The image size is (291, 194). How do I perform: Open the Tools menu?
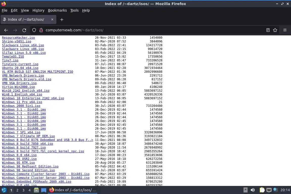(75, 10)
